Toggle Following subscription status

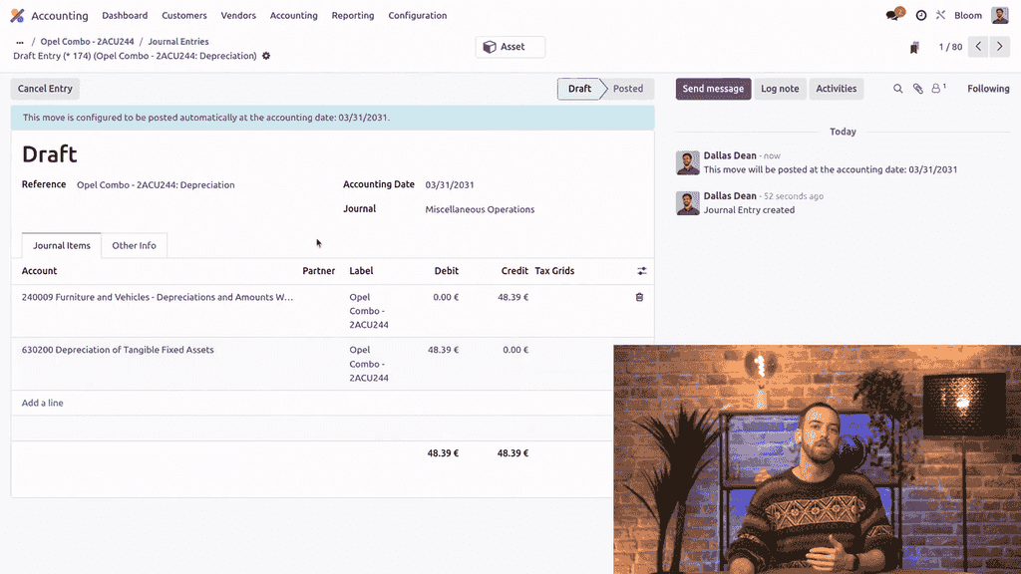tap(987, 89)
